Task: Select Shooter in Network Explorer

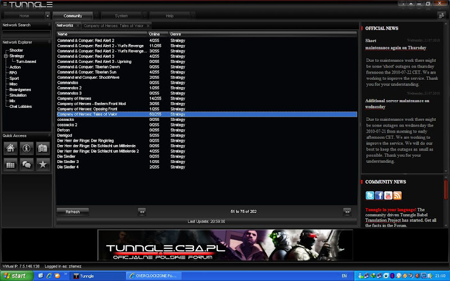Action: (x=16, y=50)
